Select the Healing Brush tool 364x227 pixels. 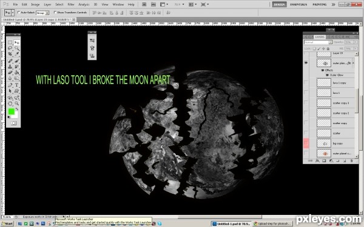point(10,61)
